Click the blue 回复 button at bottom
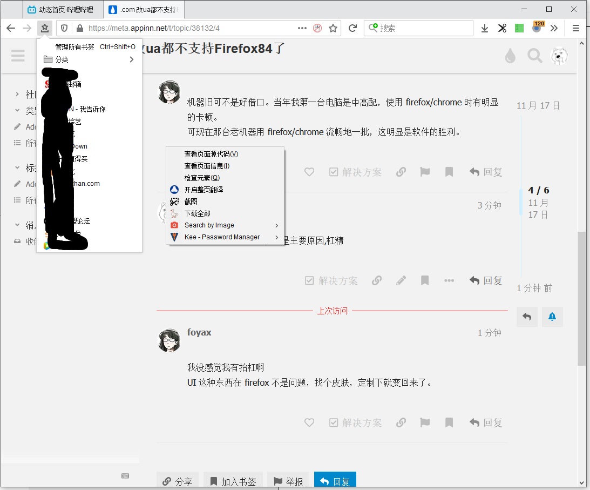590x490 pixels. coord(335,481)
